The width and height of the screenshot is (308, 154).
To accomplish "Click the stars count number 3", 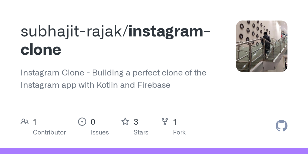I will tap(136, 122).
